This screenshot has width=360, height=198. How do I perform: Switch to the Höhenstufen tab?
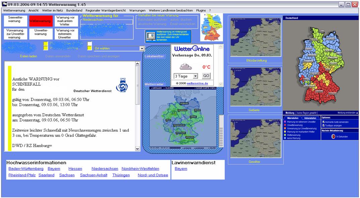(x=310, y=118)
